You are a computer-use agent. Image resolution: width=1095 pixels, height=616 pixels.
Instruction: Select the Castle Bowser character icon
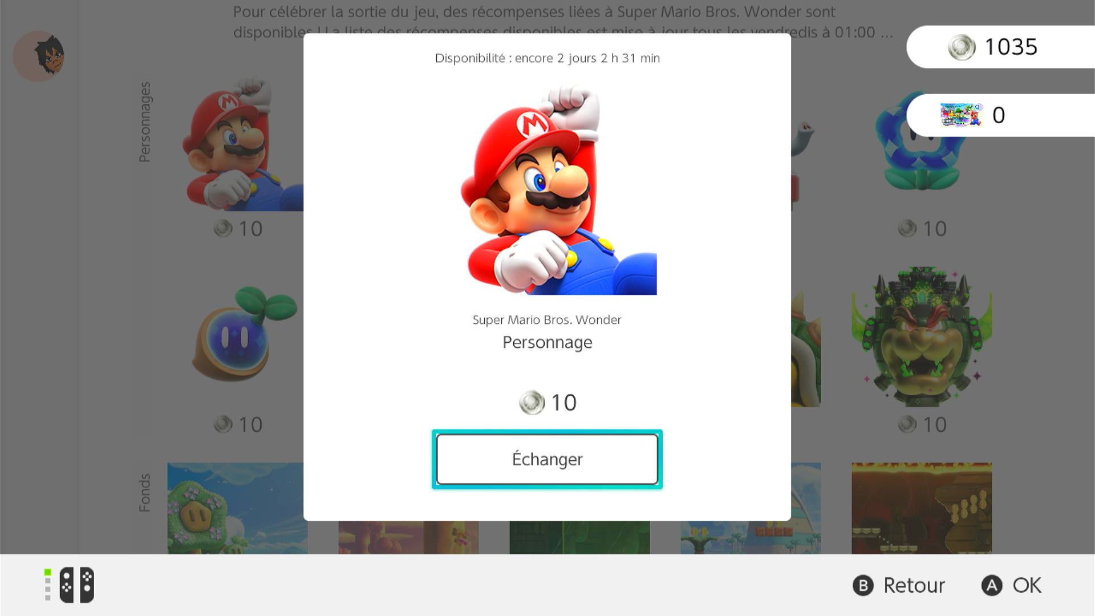[922, 337]
